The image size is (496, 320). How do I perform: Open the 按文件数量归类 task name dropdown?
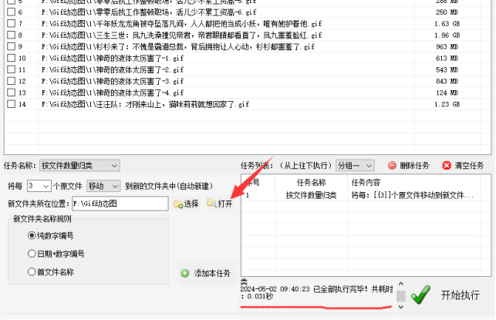coord(79,165)
